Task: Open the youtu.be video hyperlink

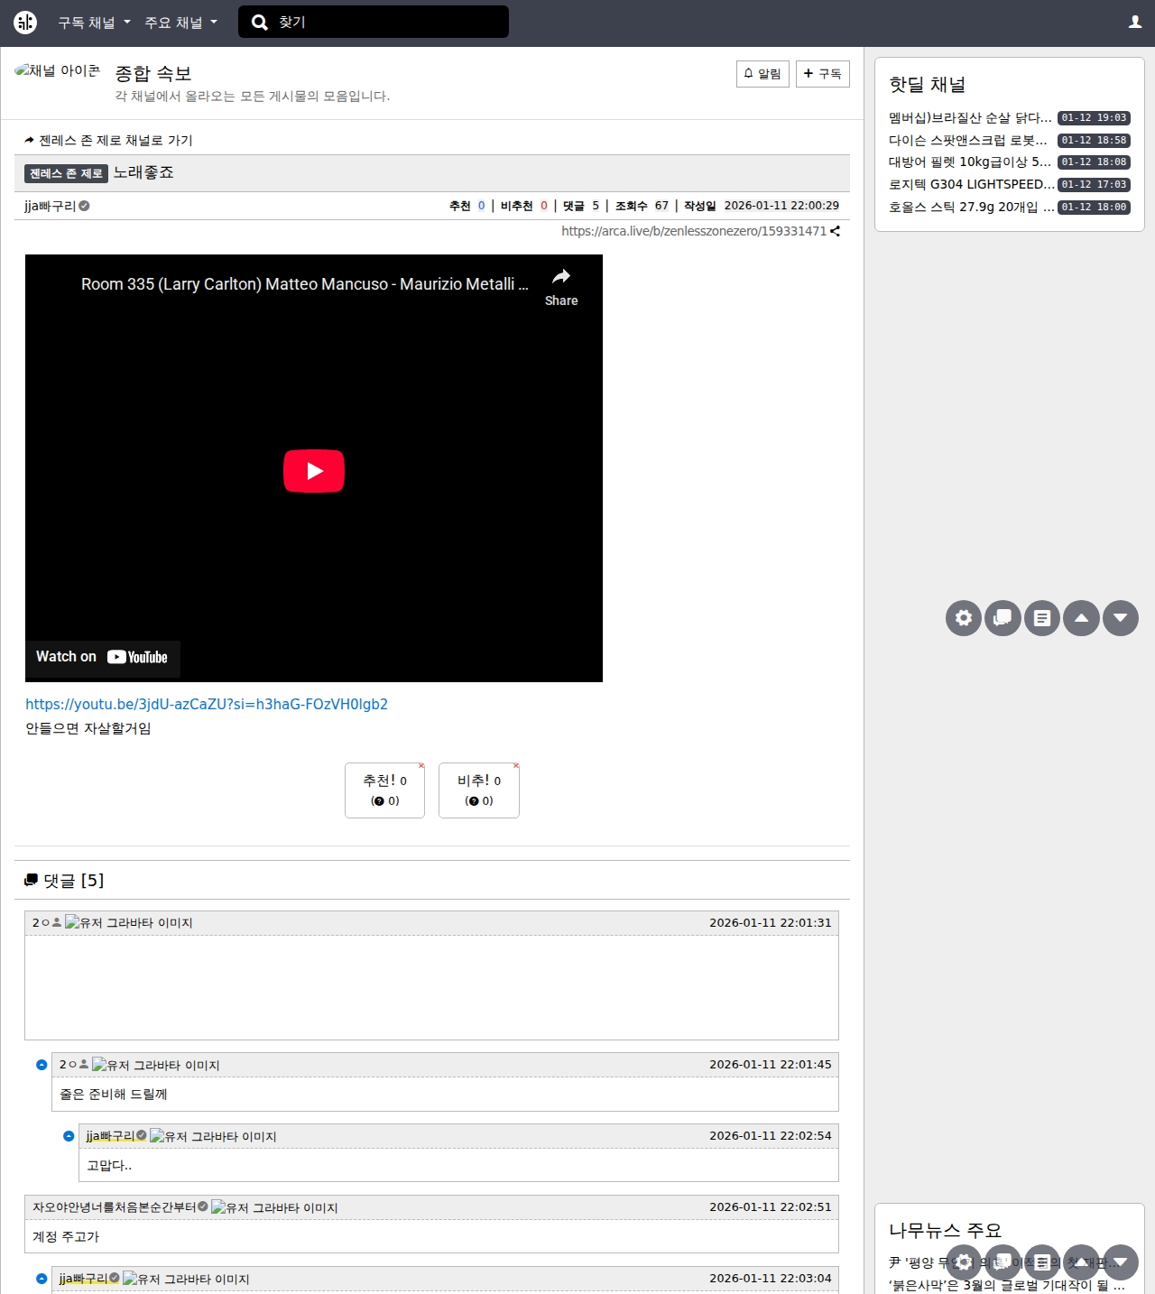Action: tap(207, 705)
